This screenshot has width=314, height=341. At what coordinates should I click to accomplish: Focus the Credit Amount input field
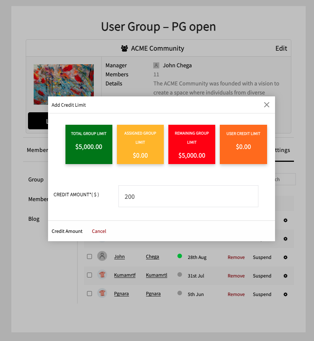(x=188, y=196)
